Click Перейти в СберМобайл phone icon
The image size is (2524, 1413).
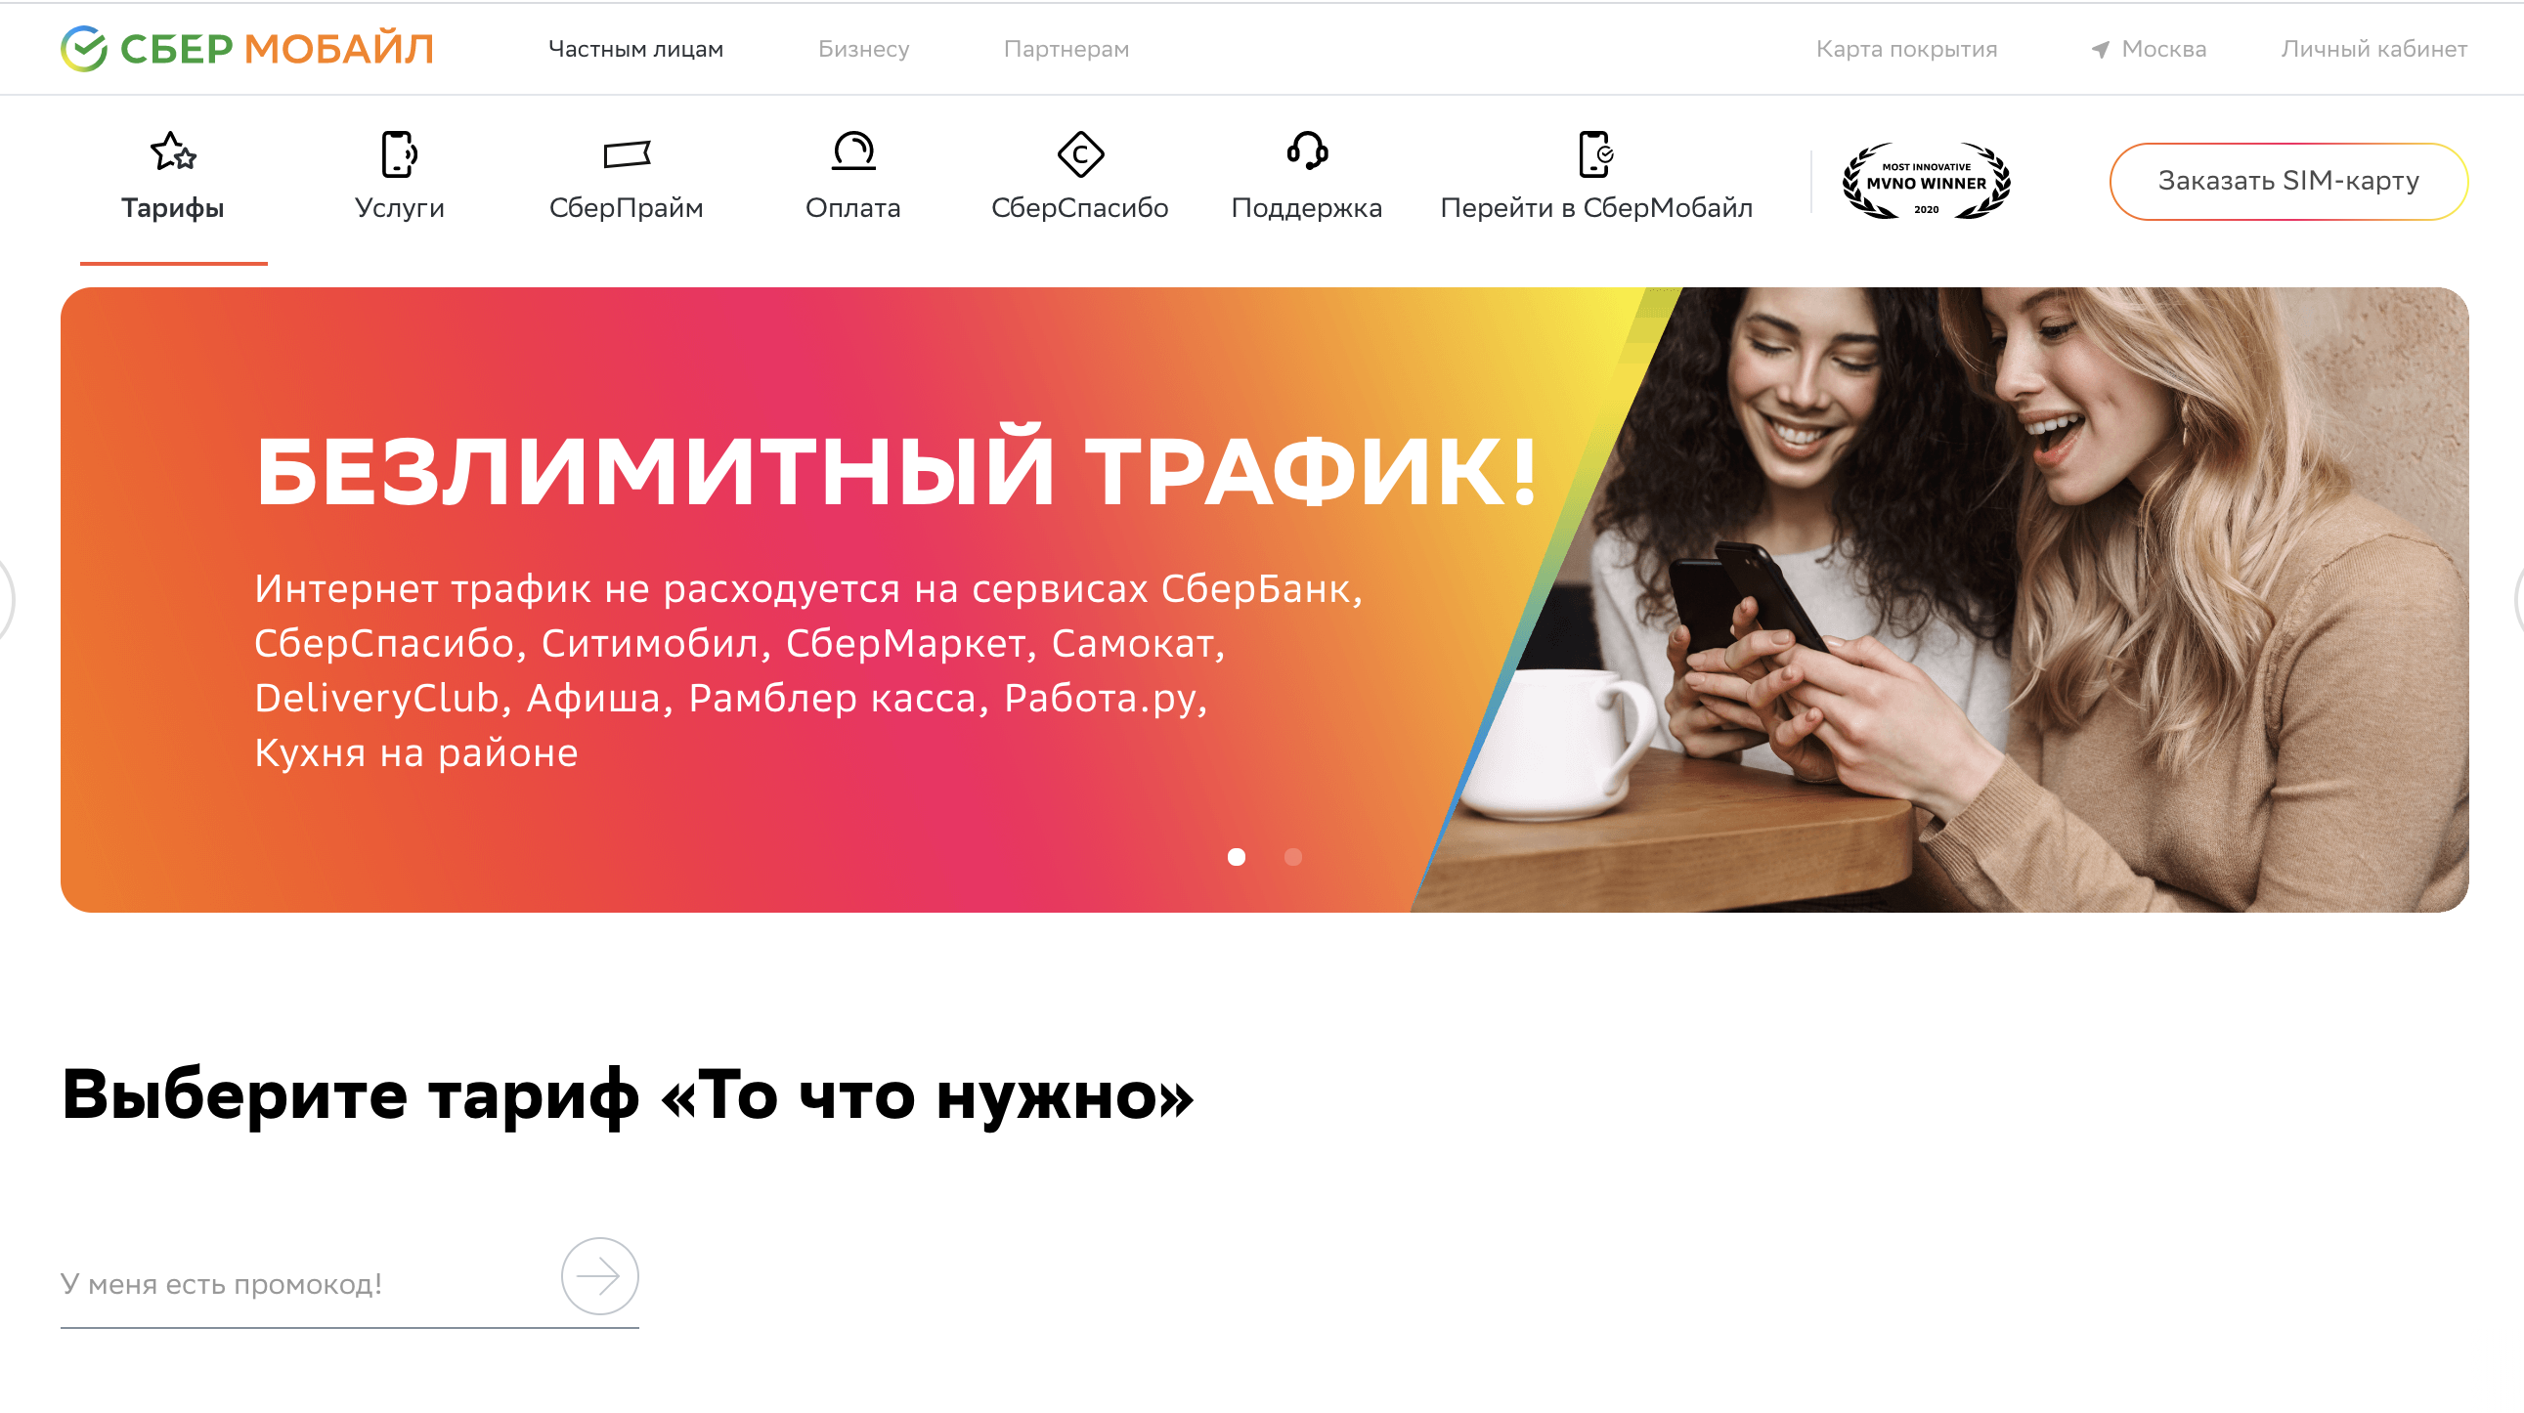(1596, 153)
